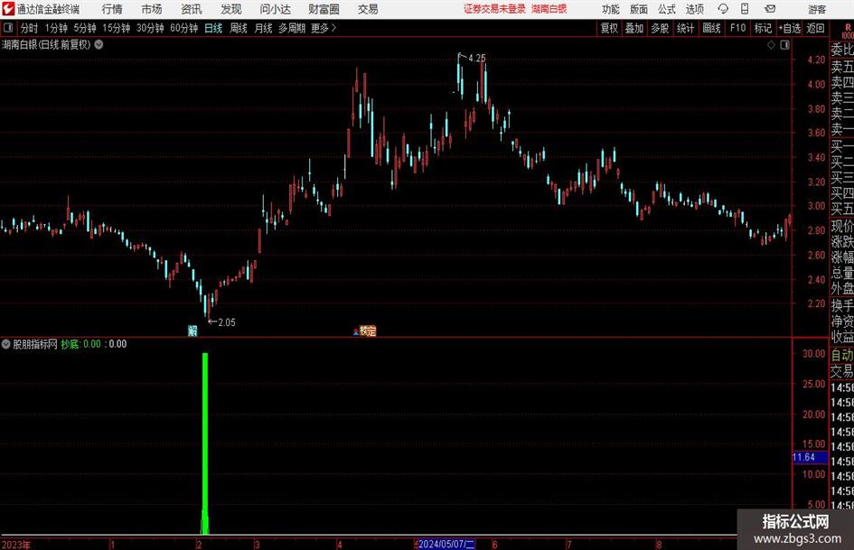
Task: Click the 2024/05/07 date marker on the time axis
Action: click(x=446, y=544)
